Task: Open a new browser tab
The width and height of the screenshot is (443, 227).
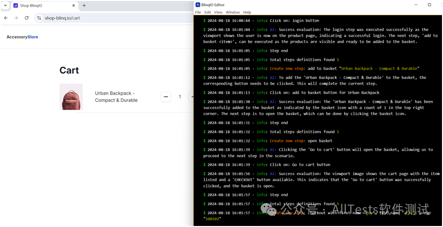Action: click(84, 6)
